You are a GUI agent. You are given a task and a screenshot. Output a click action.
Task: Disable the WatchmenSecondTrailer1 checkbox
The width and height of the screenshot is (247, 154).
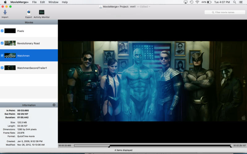coord(2,68)
